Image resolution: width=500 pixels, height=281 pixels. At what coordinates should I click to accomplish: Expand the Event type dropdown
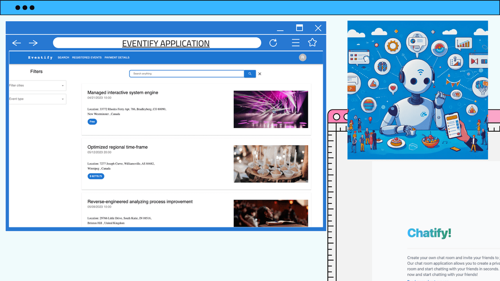point(37,99)
